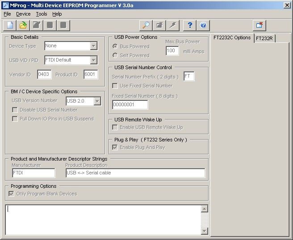Screen dimensions: 293x240
Task: Click the log area scroll down arrow
Action: coord(205,231)
